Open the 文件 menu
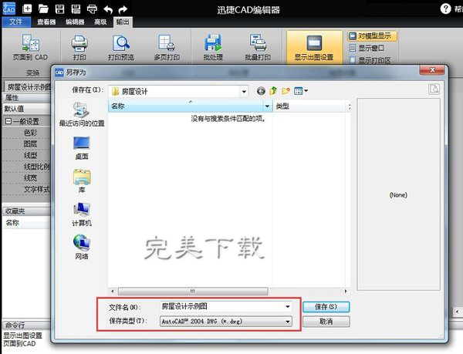The height and width of the screenshot is (354, 463). pos(16,22)
